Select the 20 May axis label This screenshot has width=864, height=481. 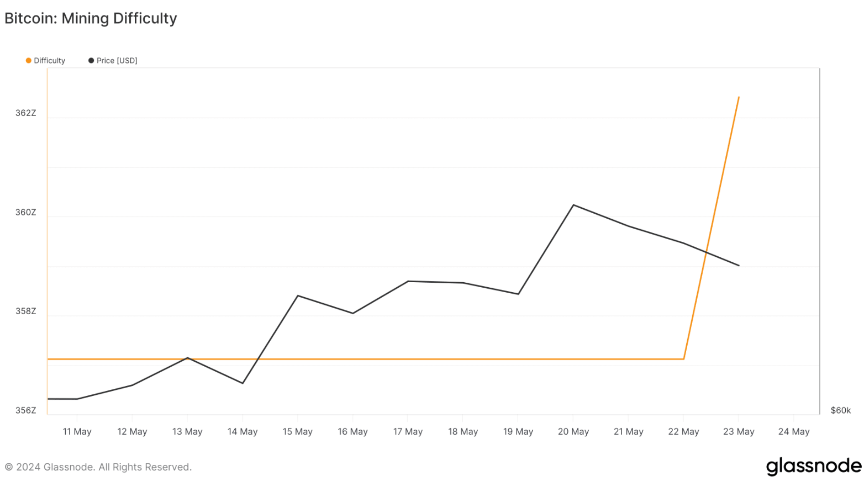click(x=573, y=432)
